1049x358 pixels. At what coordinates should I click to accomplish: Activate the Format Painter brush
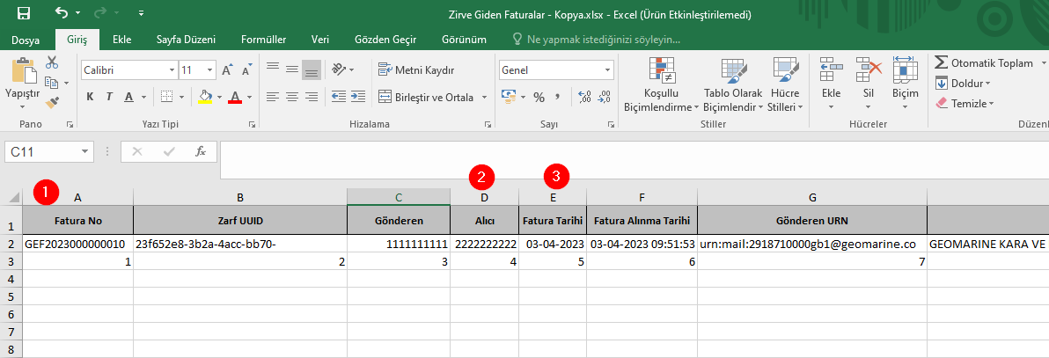click(x=52, y=102)
